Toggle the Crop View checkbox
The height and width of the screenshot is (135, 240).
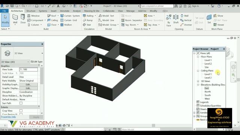coord(21,111)
